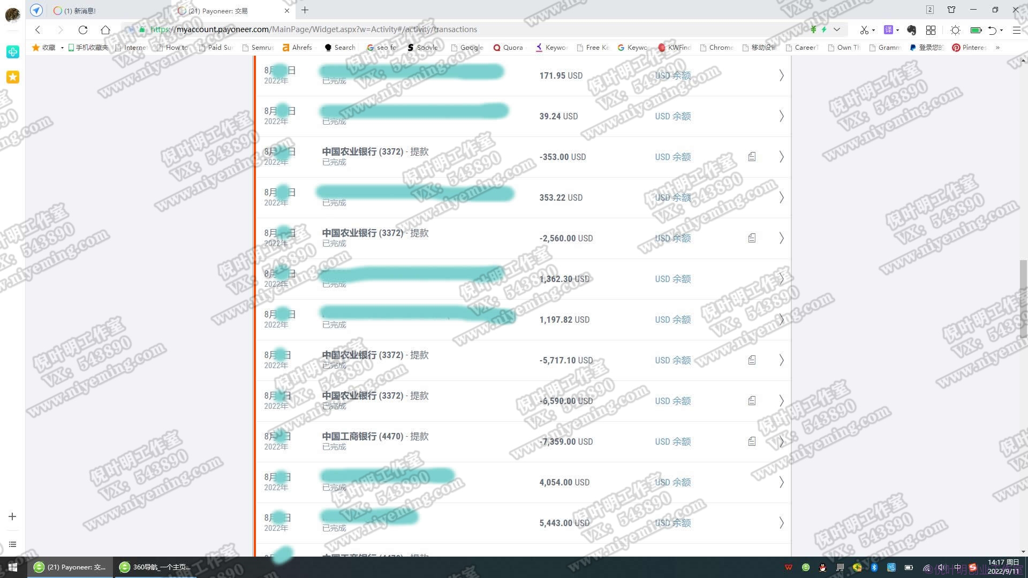Click the Payoneer account page tab
The height and width of the screenshot is (578, 1028).
228,11
